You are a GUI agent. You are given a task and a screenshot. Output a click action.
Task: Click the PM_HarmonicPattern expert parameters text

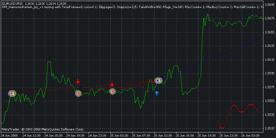(132, 7)
